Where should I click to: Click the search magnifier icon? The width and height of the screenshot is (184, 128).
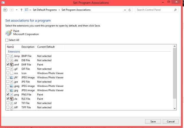[175, 10]
